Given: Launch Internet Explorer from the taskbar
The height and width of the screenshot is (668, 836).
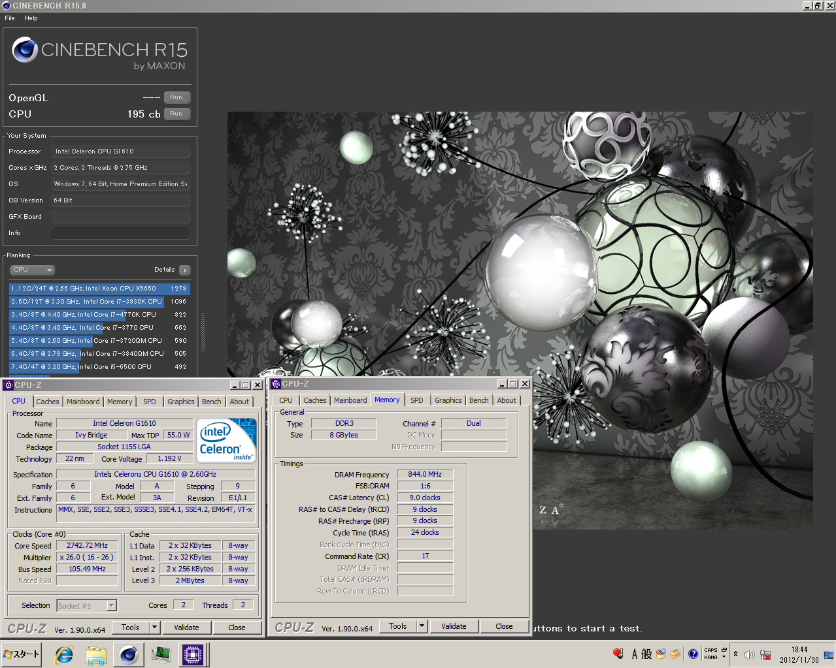Looking at the screenshot, I should coord(64,654).
